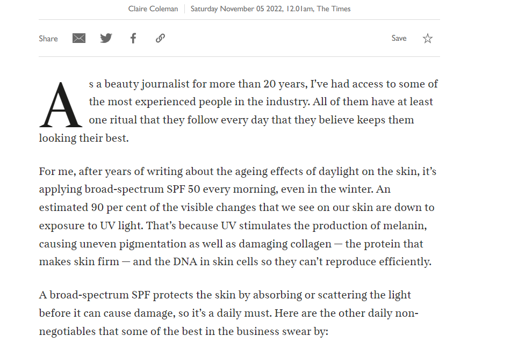The image size is (511, 350).
Task: Share the article on Facebook
Action: [133, 38]
